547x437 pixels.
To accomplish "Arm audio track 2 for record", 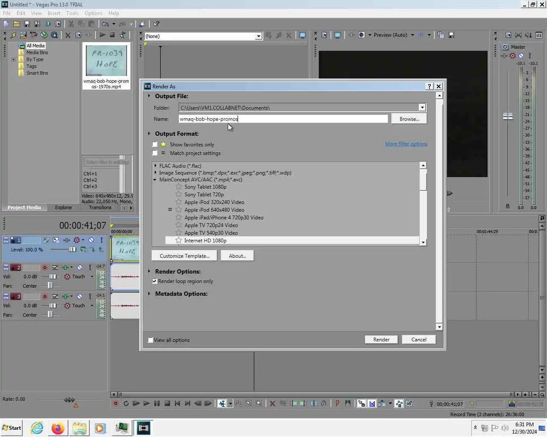I will click(44, 268).
